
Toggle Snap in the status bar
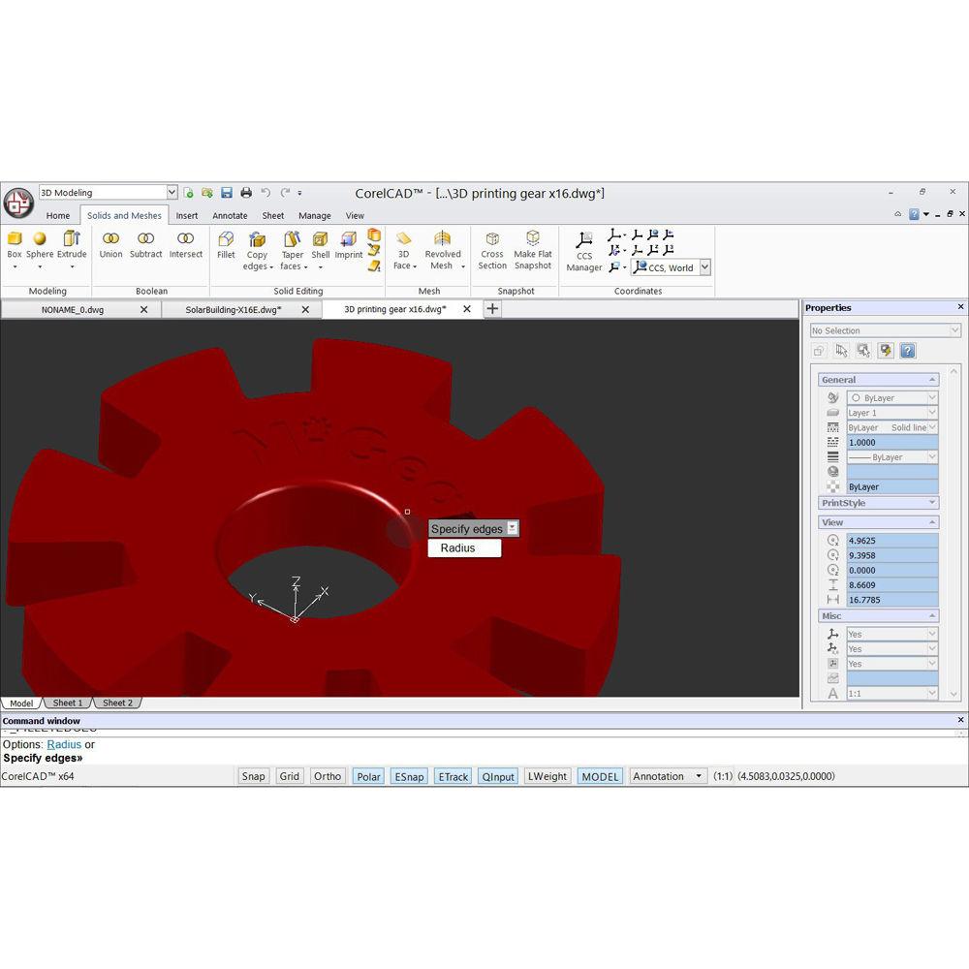click(253, 776)
